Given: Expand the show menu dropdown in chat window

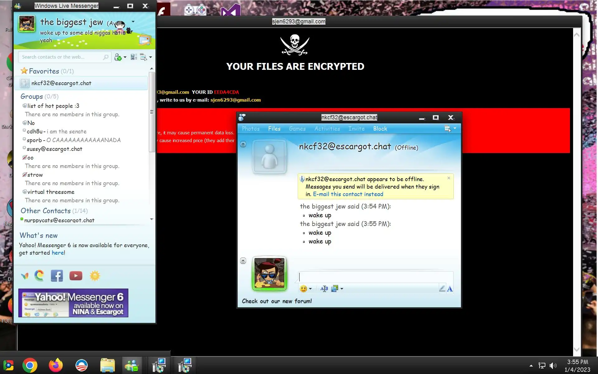Looking at the screenshot, I should (455, 128).
